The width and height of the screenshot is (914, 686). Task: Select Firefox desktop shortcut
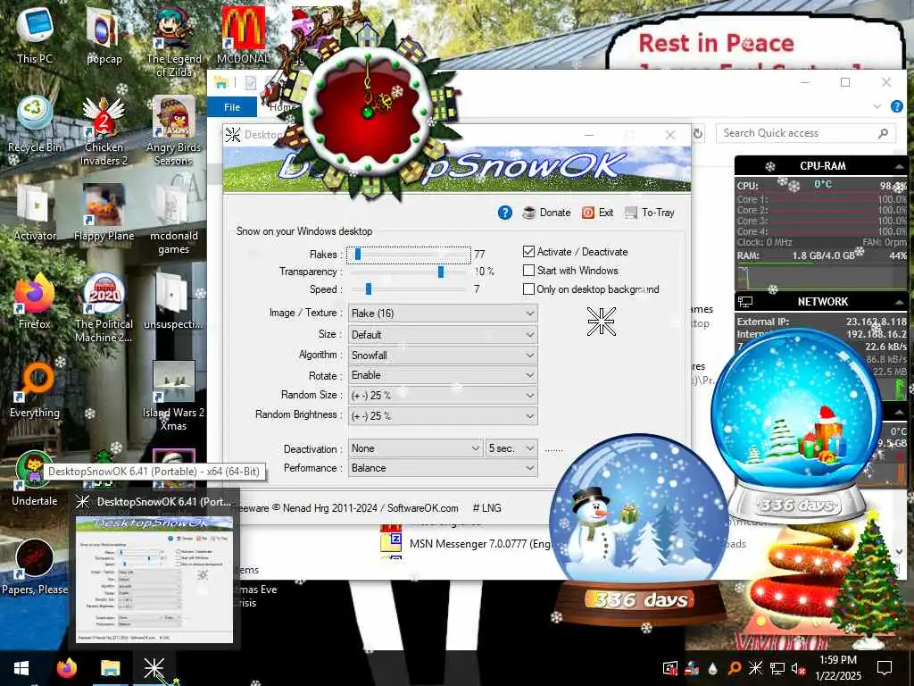tap(35, 301)
